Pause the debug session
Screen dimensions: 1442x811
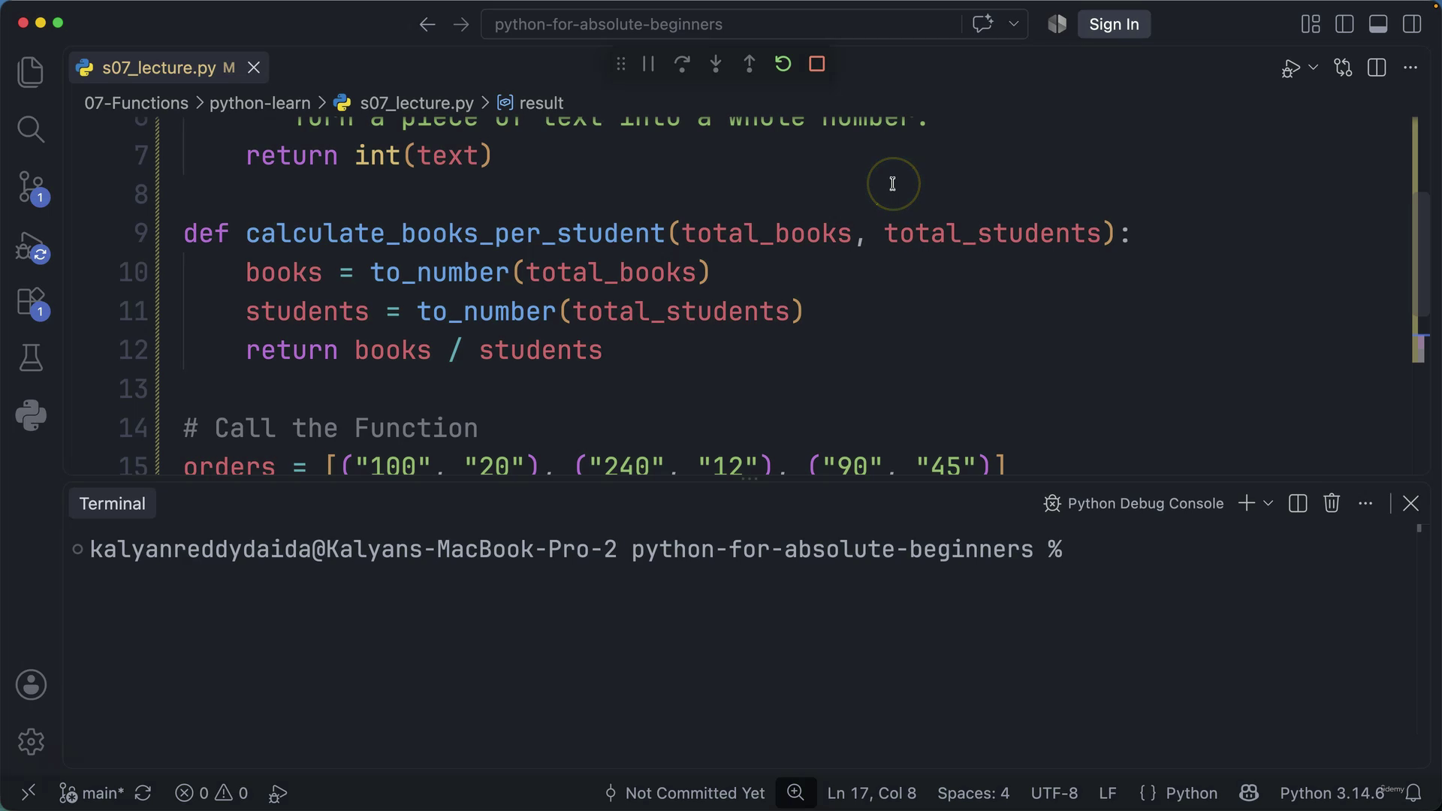pos(648,64)
